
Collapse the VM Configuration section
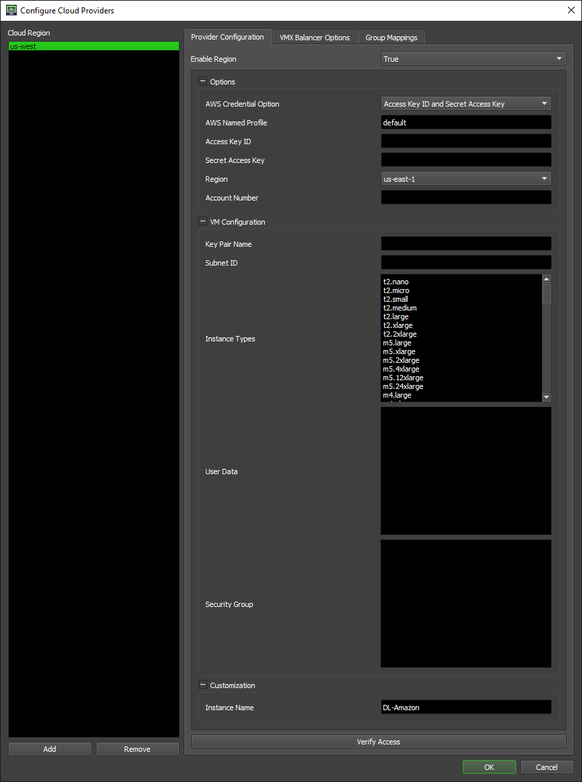[202, 222]
